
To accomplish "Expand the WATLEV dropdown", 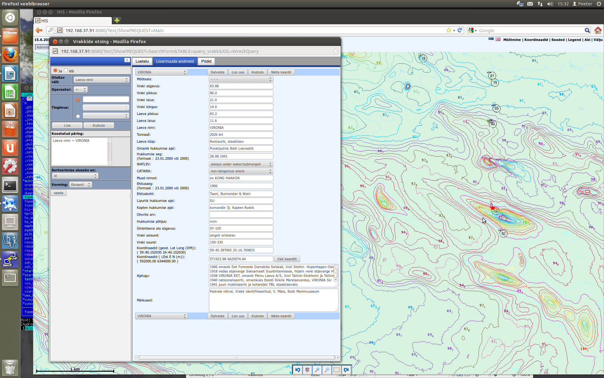I will pyautogui.click(x=241, y=164).
